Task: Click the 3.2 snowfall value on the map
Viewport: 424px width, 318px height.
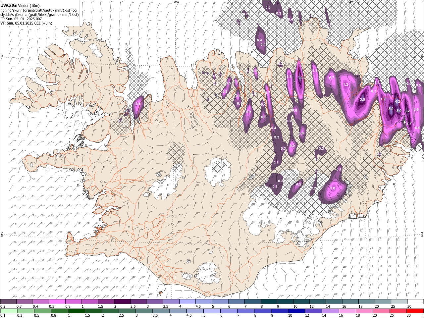Action: coord(407,111)
